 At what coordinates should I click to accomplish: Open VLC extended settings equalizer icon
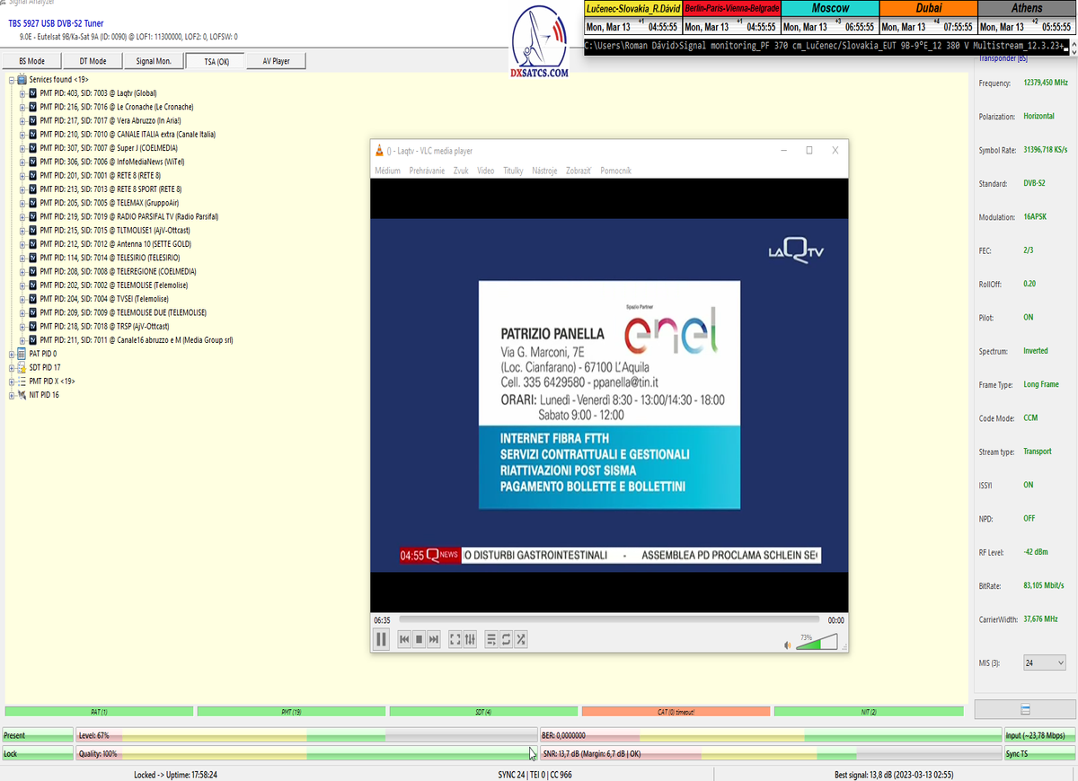pos(470,639)
